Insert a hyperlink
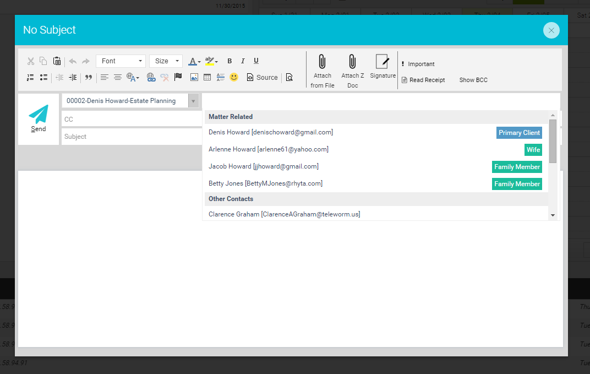 pos(151,78)
